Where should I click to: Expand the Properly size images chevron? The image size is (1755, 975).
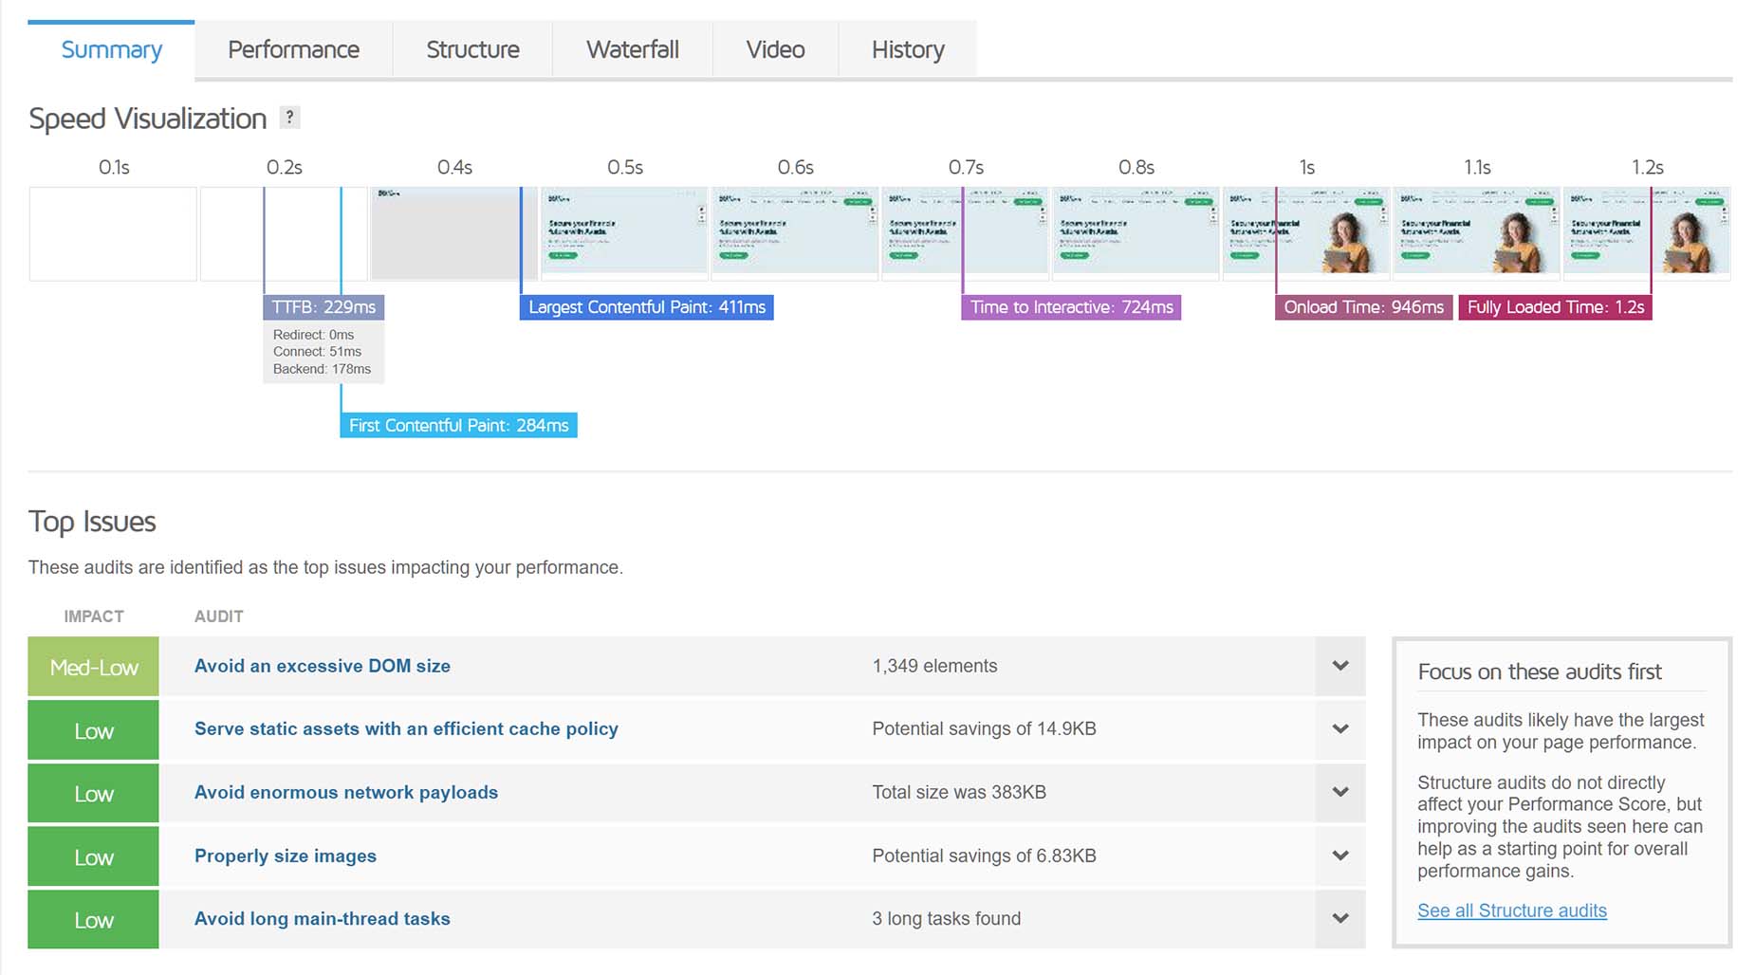coord(1340,855)
